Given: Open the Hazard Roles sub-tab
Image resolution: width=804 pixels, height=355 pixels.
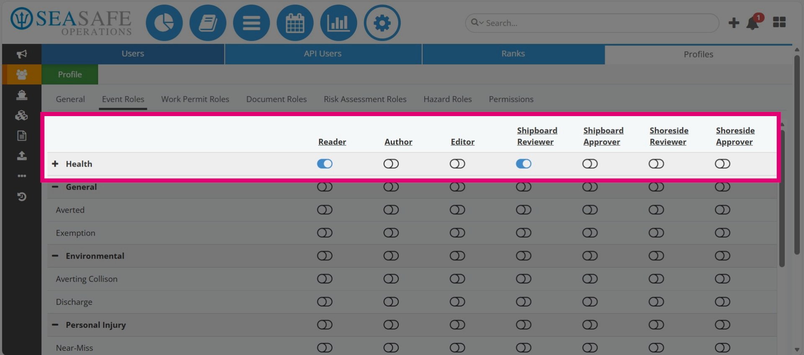Looking at the screenshot, I should click(448, 99).
